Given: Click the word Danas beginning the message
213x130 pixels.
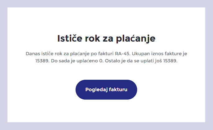Looking at the screenshot, I should tap(33, 54).
